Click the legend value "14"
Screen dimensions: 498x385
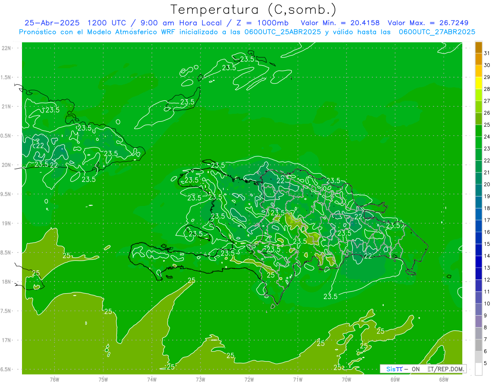pyautogui.click(x=487, y=256)
